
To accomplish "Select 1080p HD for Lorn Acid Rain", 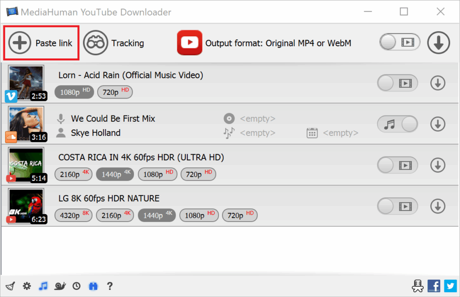I will (74, 92).
